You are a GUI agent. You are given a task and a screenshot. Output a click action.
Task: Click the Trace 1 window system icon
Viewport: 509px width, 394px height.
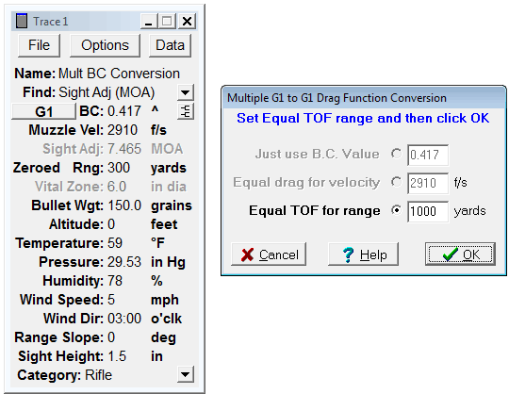pos(22,21)
